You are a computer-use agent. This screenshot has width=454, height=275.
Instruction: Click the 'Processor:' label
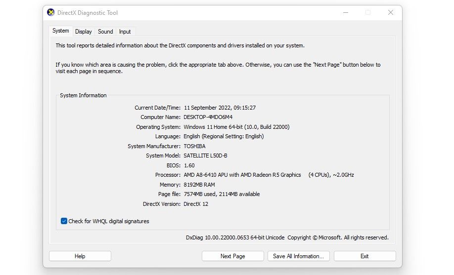point(168,175)
